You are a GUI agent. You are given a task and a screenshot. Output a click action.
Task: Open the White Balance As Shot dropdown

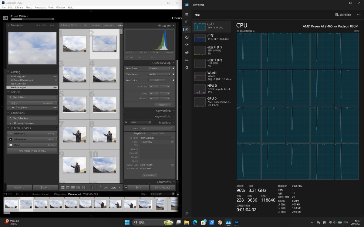point(160,74)
